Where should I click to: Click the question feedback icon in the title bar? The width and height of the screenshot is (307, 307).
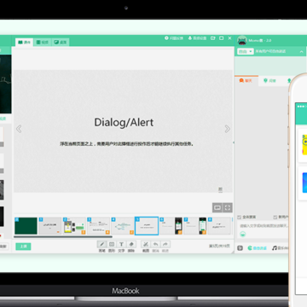[166, 38]
